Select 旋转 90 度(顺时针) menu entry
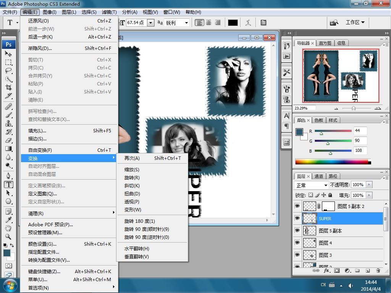 147,229
